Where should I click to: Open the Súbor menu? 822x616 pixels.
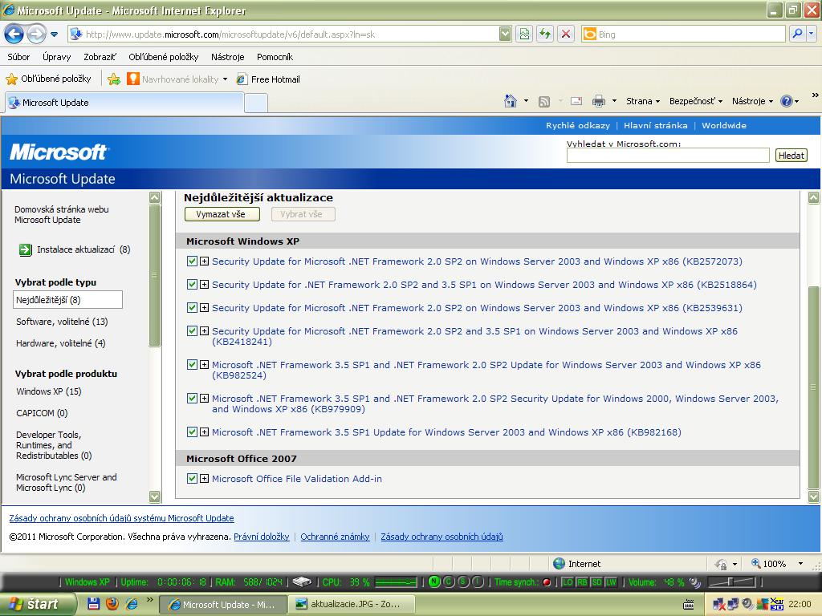pos(18,57)
